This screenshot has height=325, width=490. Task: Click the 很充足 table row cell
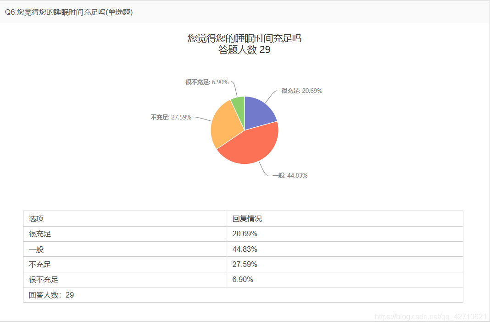[x=125, y=234]
